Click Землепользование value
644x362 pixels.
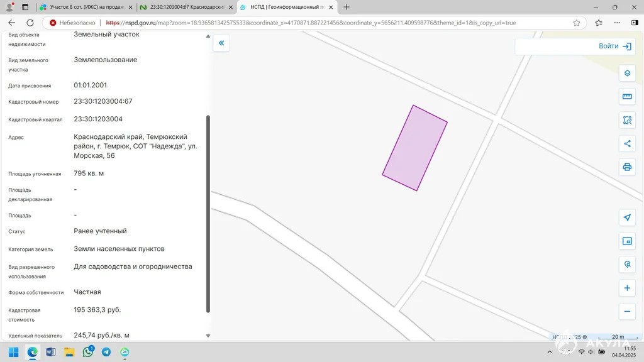click(106, 60)
